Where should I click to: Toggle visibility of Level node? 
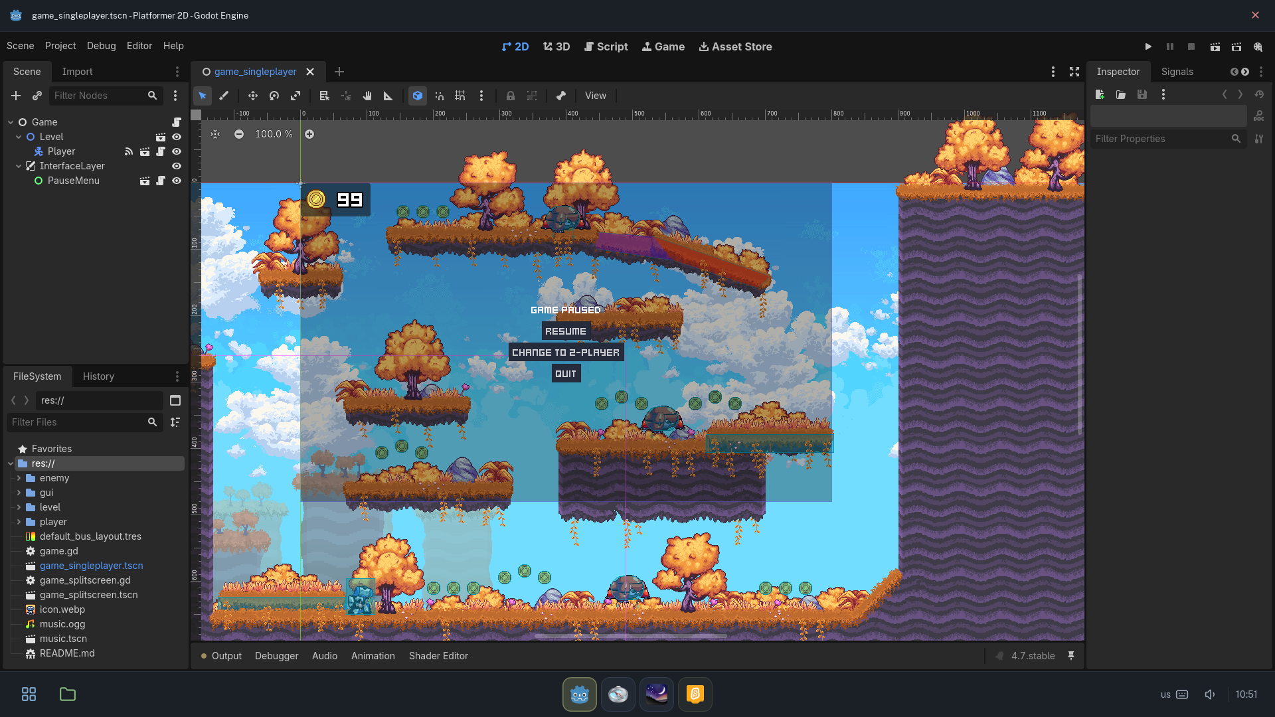(x=177, y=137)
